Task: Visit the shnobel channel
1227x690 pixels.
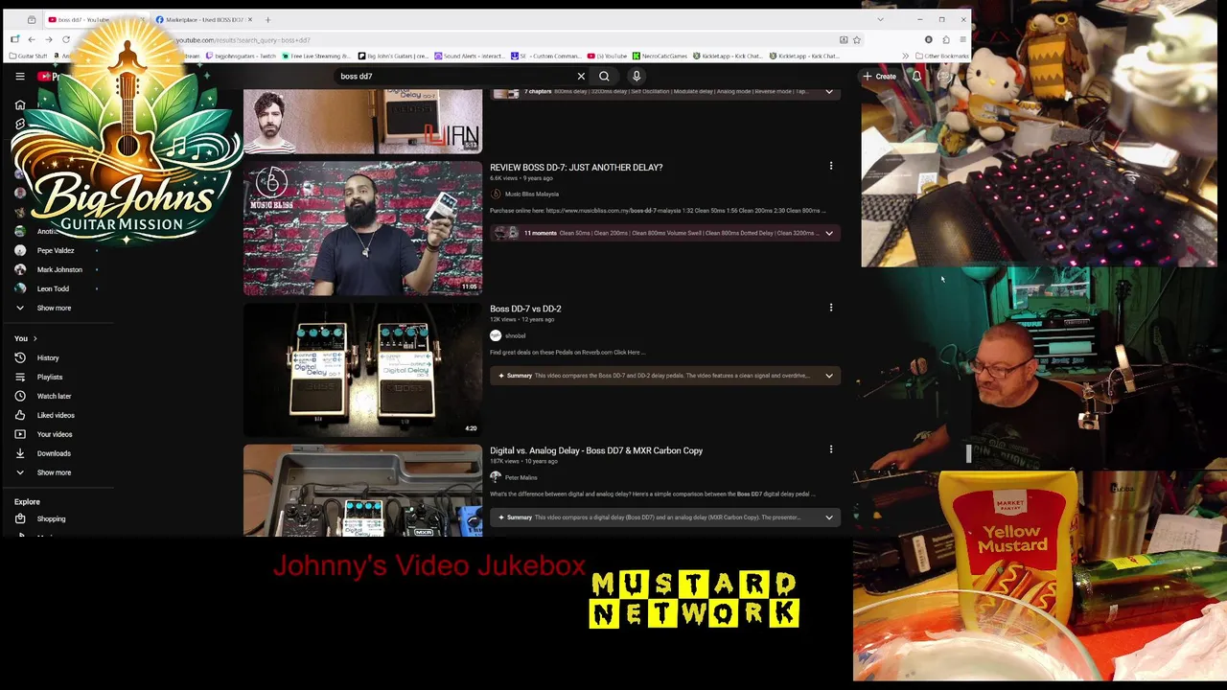Action: tap(515, 335)
